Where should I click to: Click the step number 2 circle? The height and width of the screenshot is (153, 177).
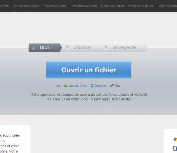click(x=67, y=48)
